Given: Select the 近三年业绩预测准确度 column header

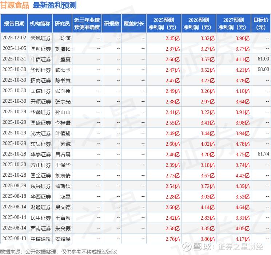Looking at the screenshot, I should click(87, 23).
